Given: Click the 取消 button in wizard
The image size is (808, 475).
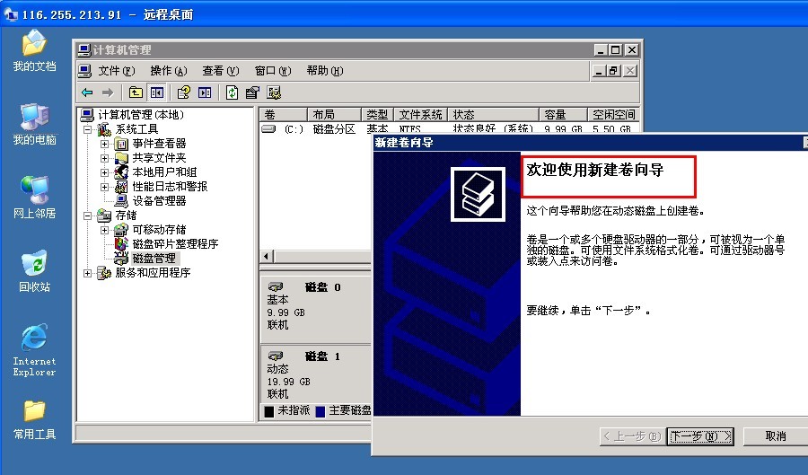Looking at the screenshot, I should (776, 436).
